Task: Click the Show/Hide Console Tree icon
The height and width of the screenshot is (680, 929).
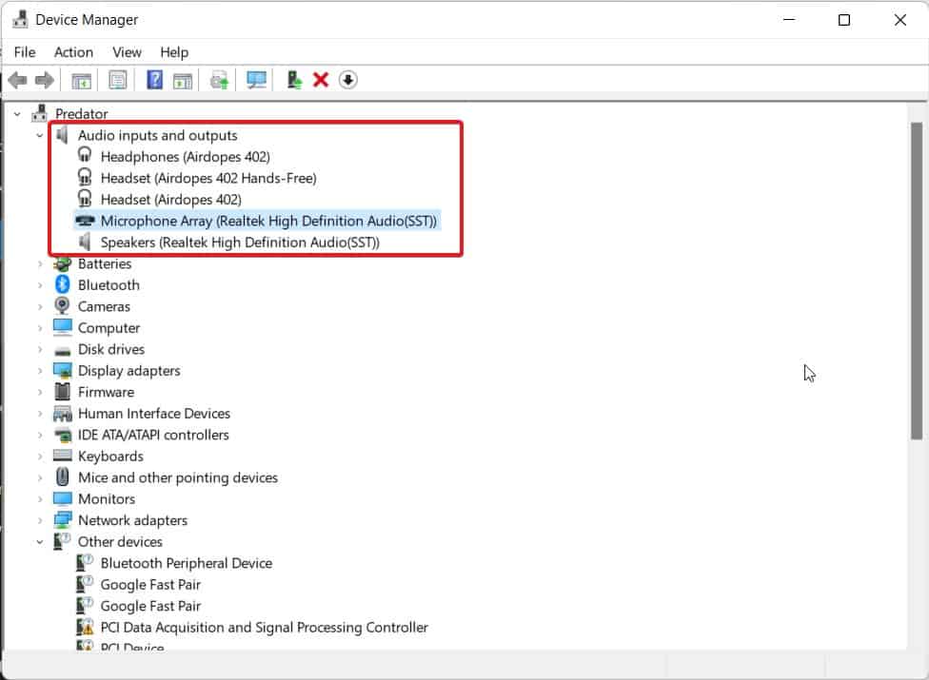Action: pos(81,80)
